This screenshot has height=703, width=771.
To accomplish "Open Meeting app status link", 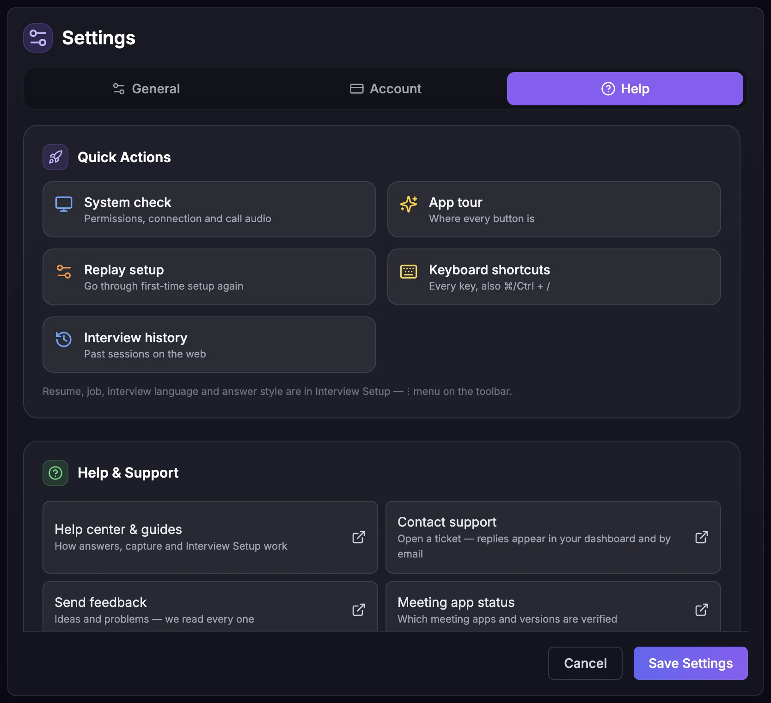I will click(553, 607).
